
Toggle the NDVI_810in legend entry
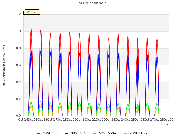click(77, 133)
